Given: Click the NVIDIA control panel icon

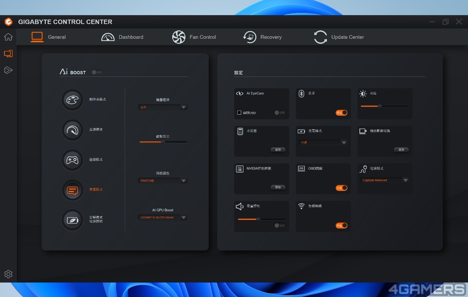Looking at the screenshot, I should [x=240, y=169].
